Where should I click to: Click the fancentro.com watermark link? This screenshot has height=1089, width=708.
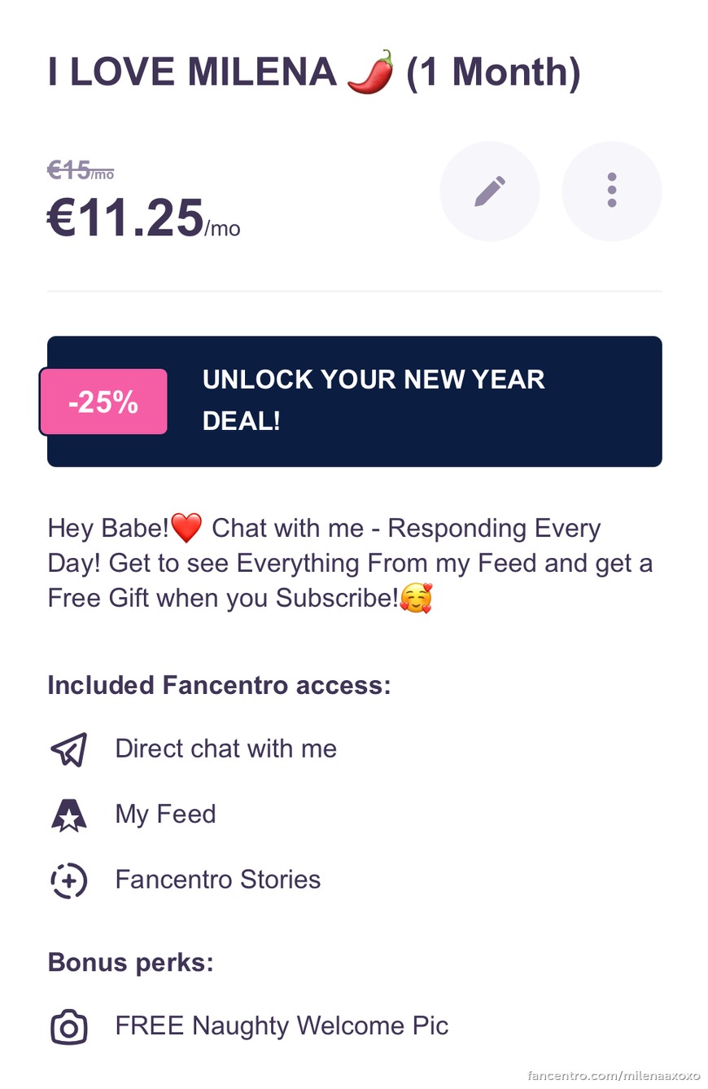tap(614, 1076)
